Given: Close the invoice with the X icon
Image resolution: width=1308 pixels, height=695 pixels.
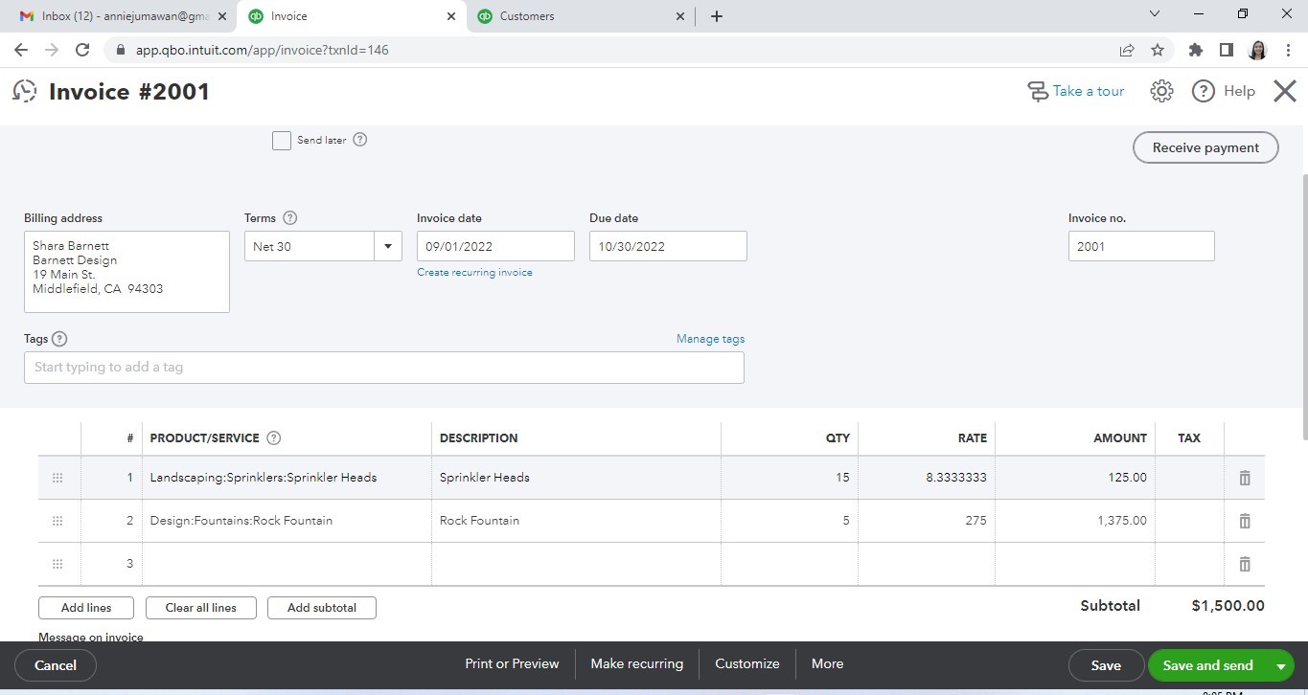Looking at the screenshot, I should pyautogui.click(x=1285, y=91).
